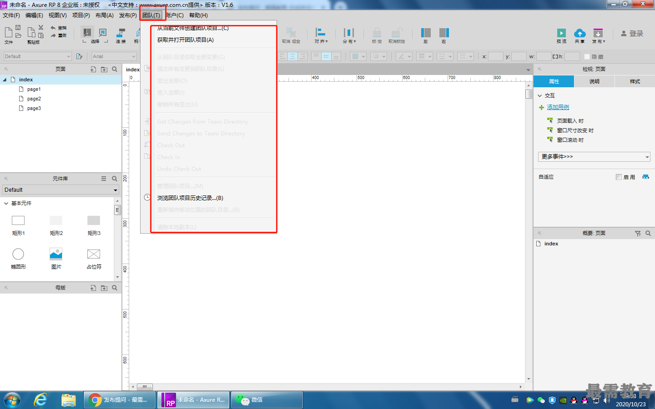Open Chrome in the Windows taskbar
This screenshot has height=409, width=655.
(120, 400)
